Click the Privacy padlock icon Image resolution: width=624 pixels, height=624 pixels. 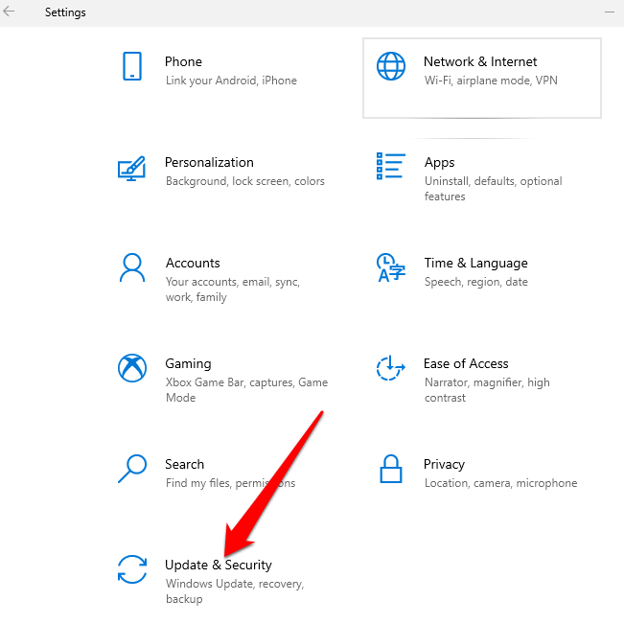pyautogui.click(x=391, y=470)
